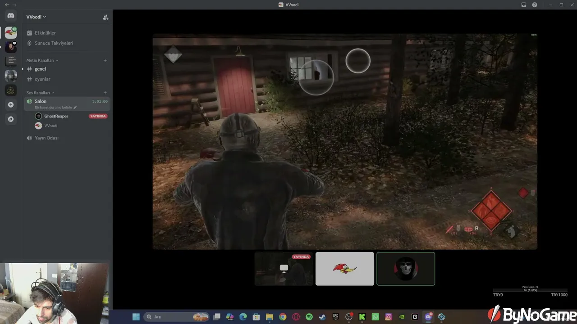The image size is (577, 324).
Task: Open the oyunlar text channel
Action: click(67, 79)
